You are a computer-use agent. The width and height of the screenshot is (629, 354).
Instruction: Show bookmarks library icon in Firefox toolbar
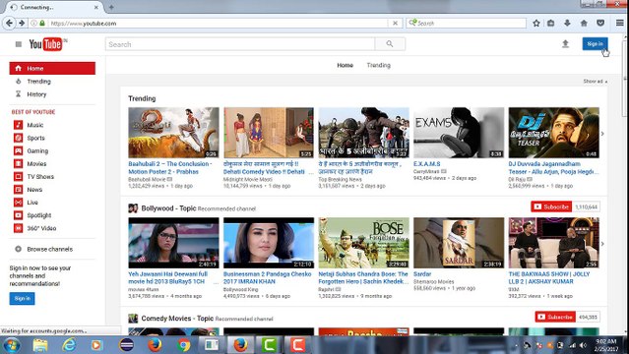(551, 24)
